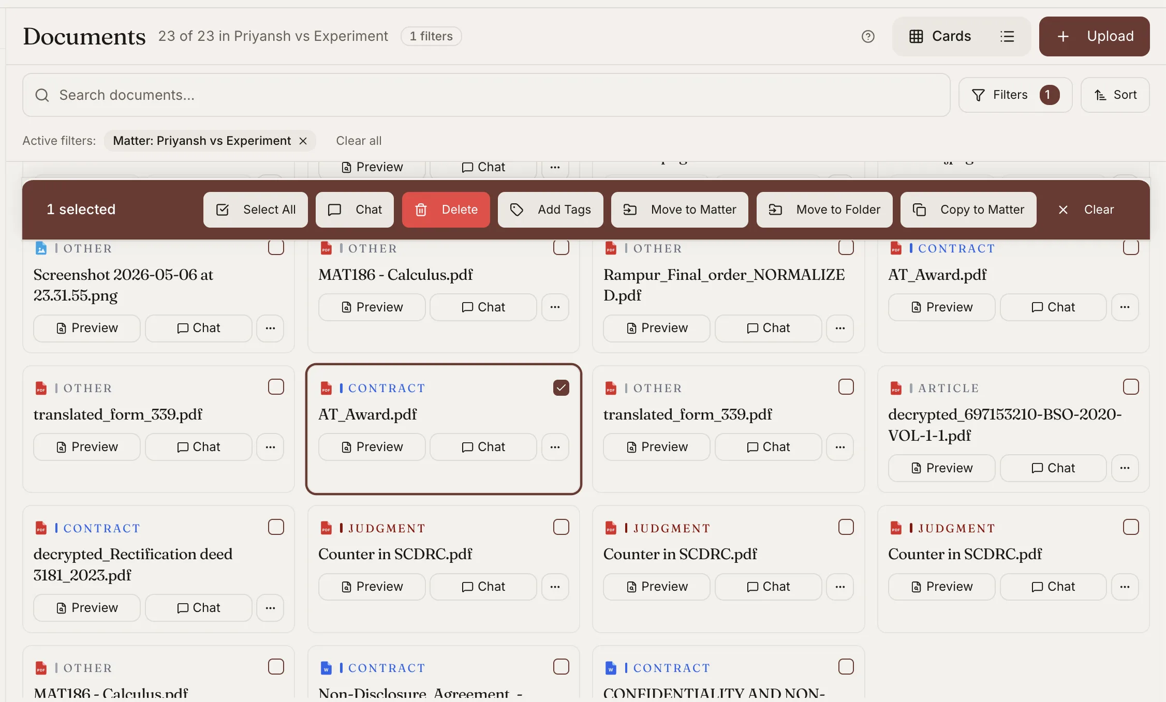Viewport: 1166px width, 702px height.
Task: Uncheck the selected AT_Award.pdf card
Action: [561, 387]
